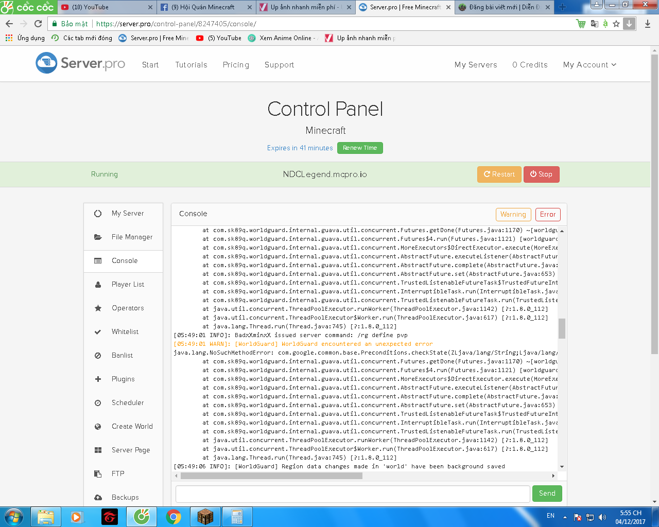This screenshot has height=527, width=659.
Task: Open the Start navigation menu item
Action: (x=150, y=65)
